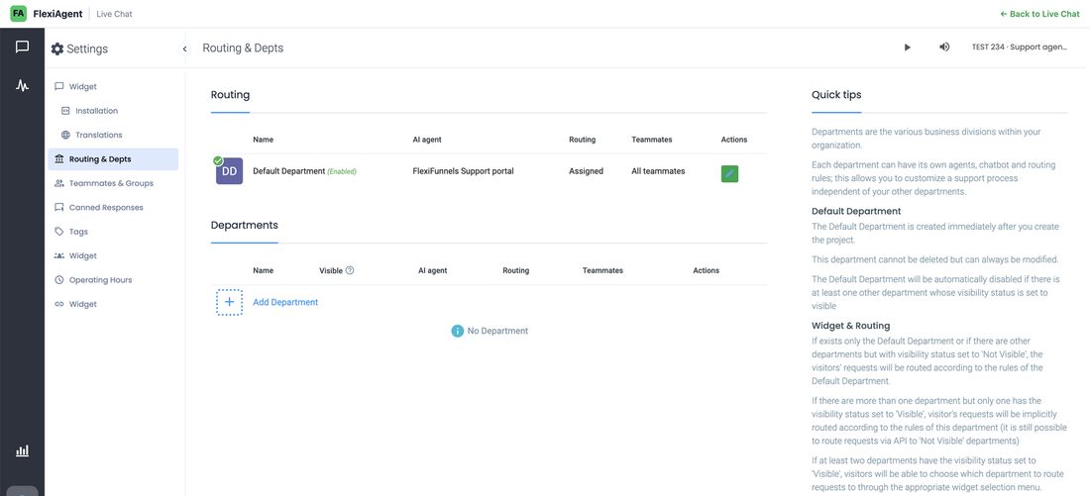Click the Visible column header in Departments
This screenshot has width=1090, height=496.
coord(331,270)
